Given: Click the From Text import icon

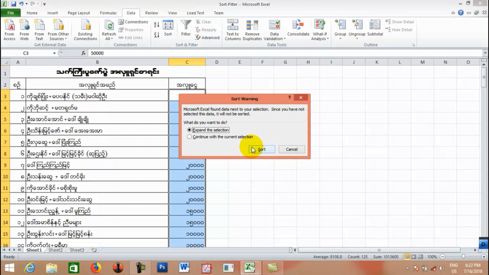Looking at the screenshot, I should 39,30.
